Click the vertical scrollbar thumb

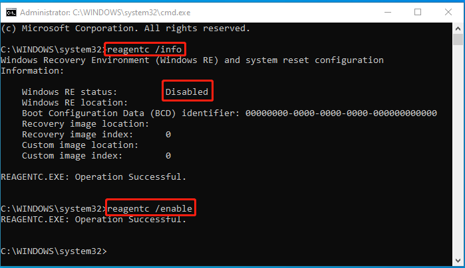(458, 40)
